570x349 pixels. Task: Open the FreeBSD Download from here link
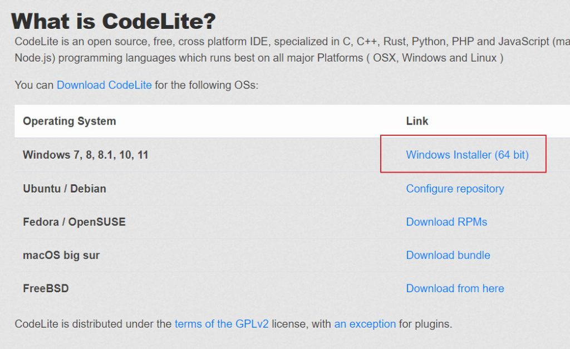click(455, 288)
